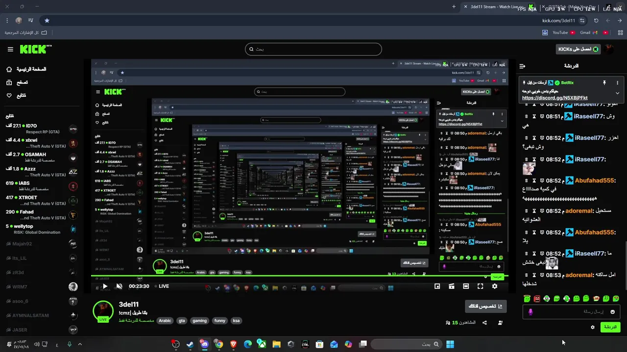Open offline channel Majah92

pos(42,243)
